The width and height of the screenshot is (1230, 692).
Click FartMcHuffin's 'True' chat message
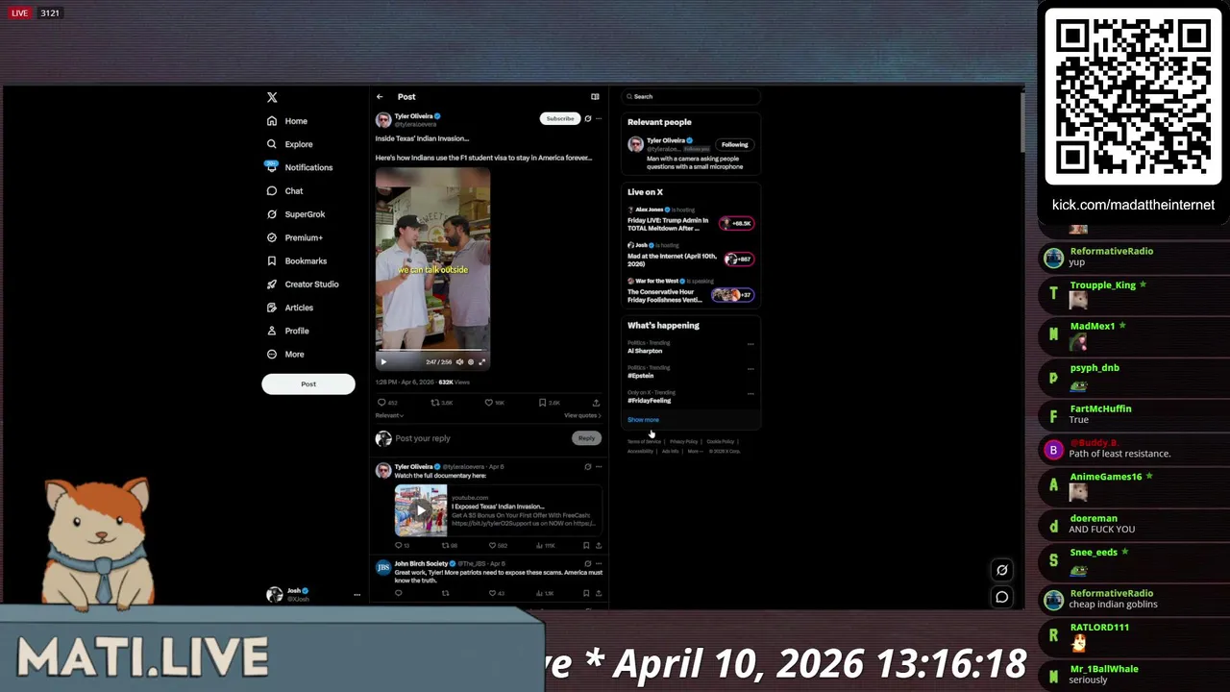1078,420
